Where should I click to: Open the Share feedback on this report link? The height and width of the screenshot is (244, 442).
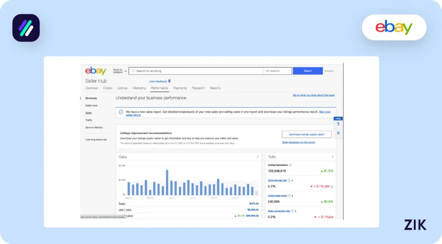pyautogui.click(x=298, y=142)
